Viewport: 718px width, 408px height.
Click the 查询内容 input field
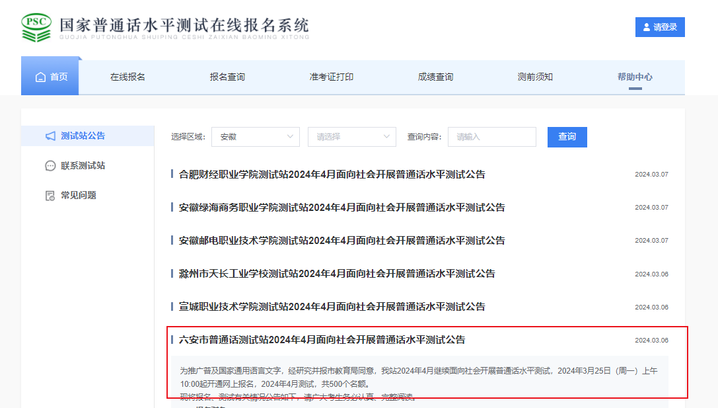(492, 137)
